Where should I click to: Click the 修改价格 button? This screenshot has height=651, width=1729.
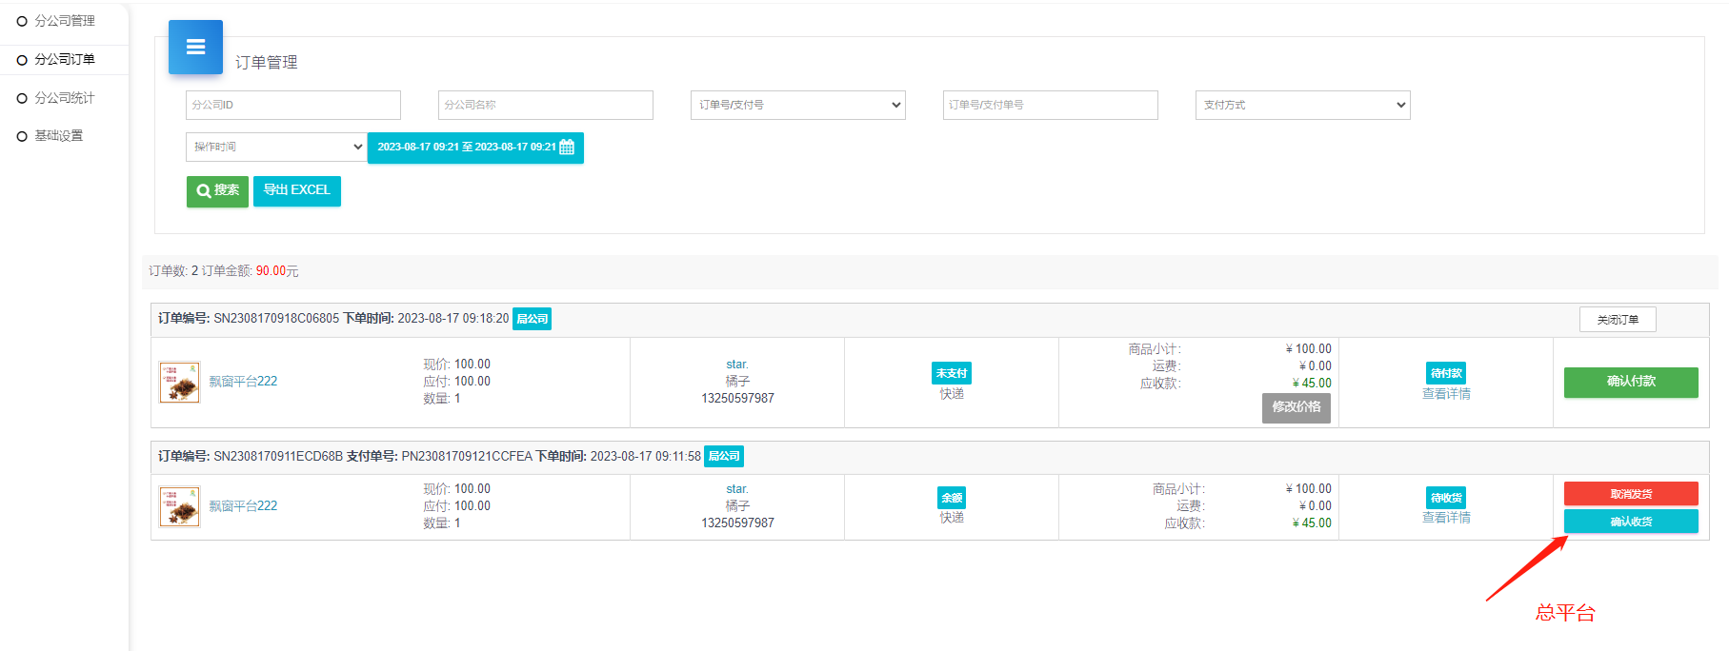point(1297,407)
